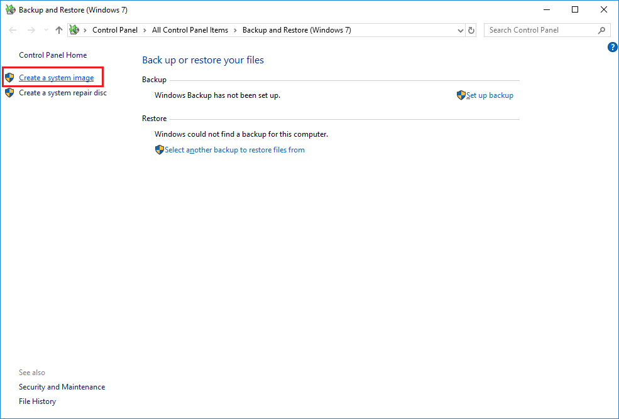619x419 pixels.
Task: Click the Backup and Restore address bar icon
Action: click(x=74, y=30)
